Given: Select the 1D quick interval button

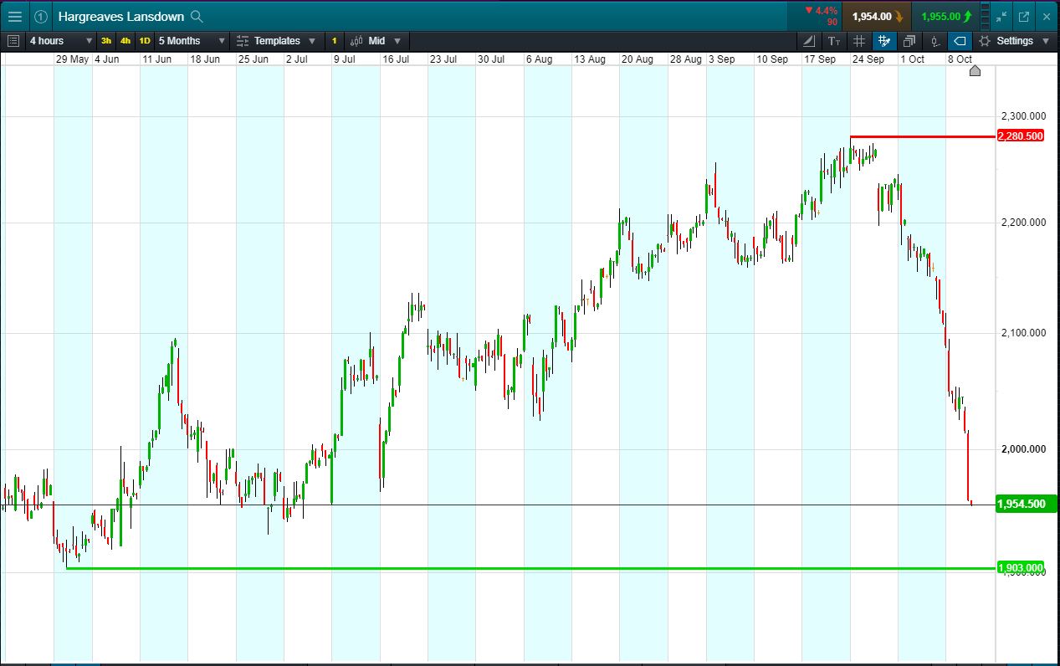Looking at the screenshot, I should pos(145,40).
